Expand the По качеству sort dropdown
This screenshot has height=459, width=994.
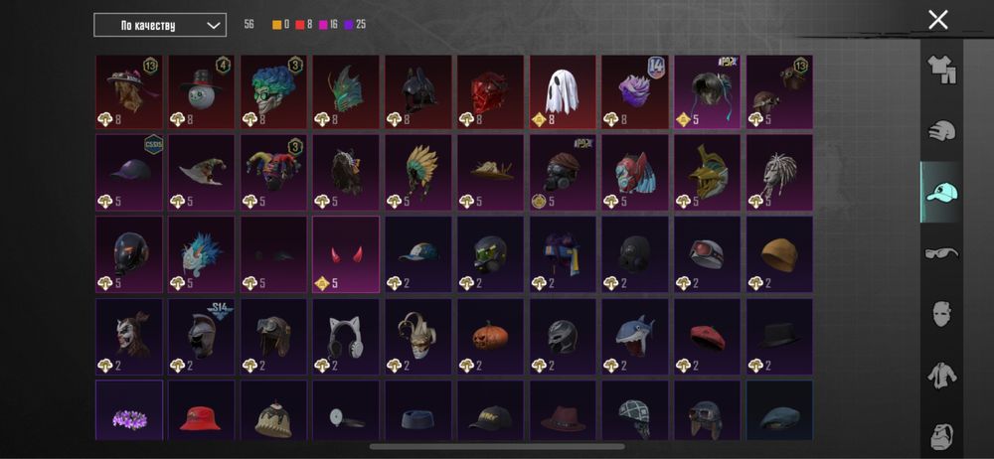point(160,26)
